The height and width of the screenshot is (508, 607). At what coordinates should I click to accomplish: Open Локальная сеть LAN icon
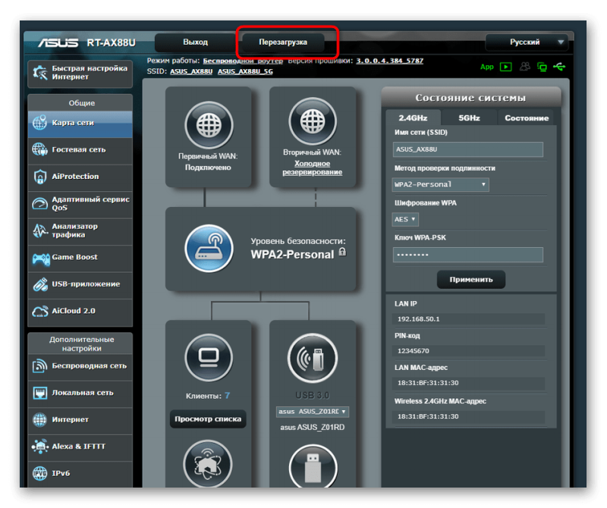coord(40,393)
